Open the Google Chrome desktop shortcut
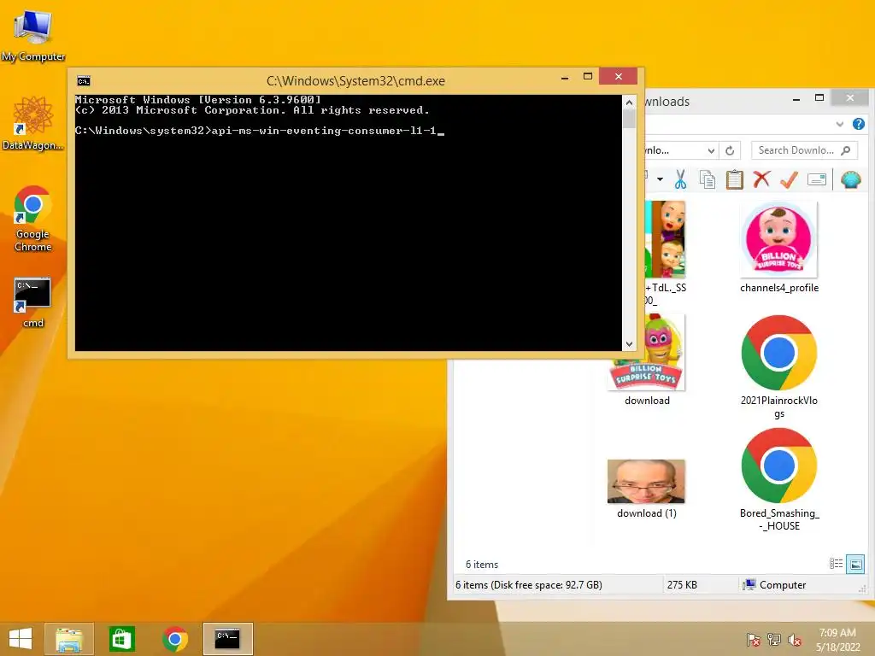The height and width of the screenshot is (656, 875). pyautogui.click(x=32, y=219)
